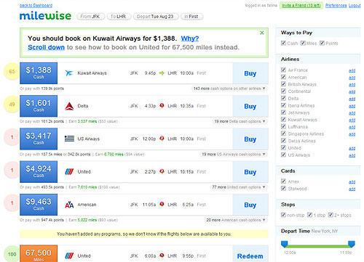The image size is (364, 262).
Task: Expand 19 more US Airways cash options
Action: pos(234,155)
